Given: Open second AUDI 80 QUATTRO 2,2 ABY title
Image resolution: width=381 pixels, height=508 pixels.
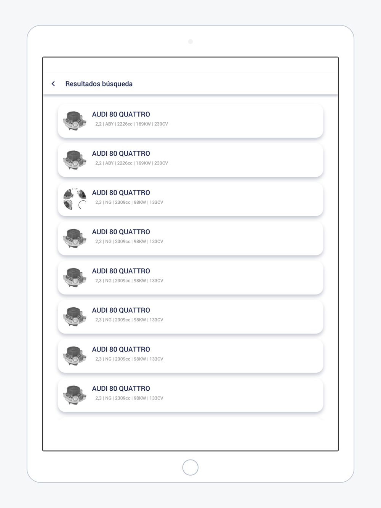Looking at the screenshot, I should point(121,153).
